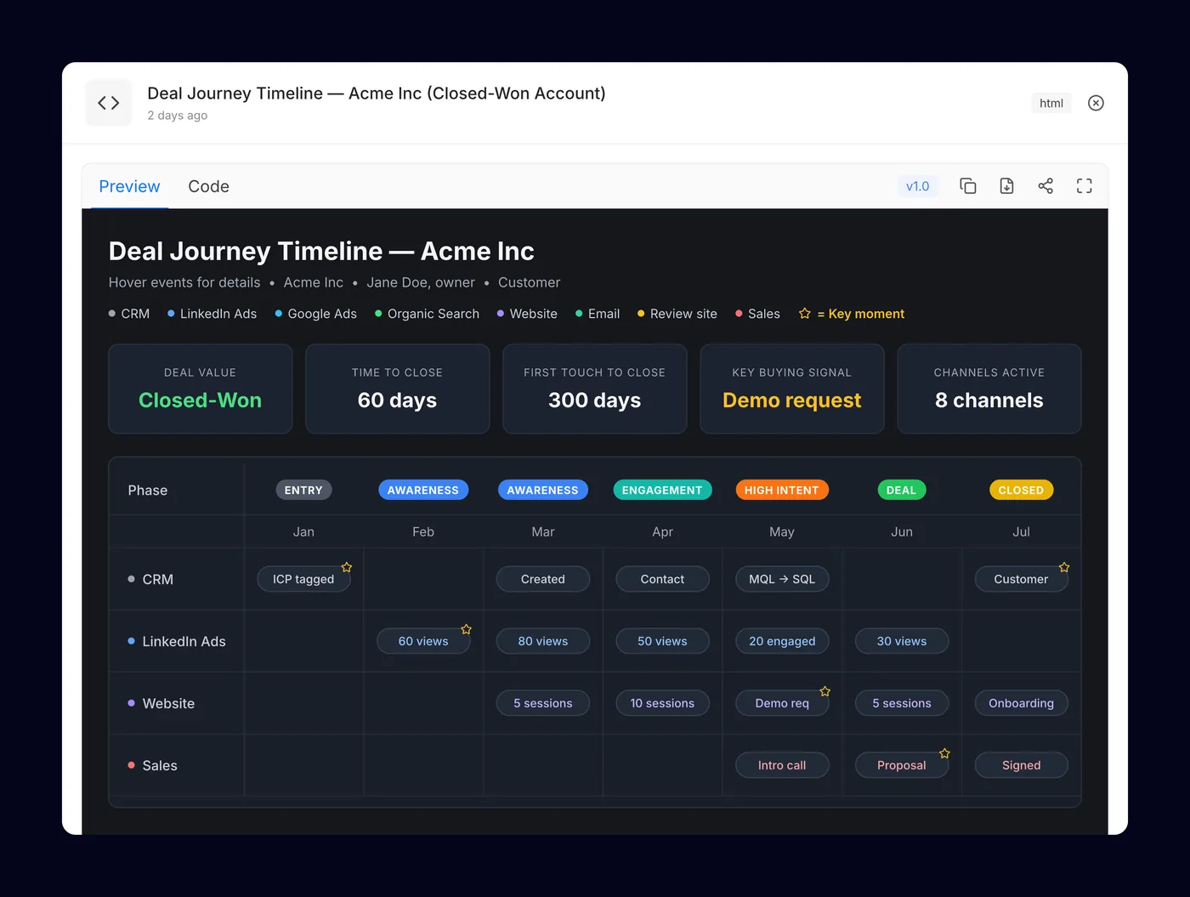The height and width of the screenshot is (897, 1190).
Task: Click the 10 sessions Website event
Action: click(x=662, y=703)
